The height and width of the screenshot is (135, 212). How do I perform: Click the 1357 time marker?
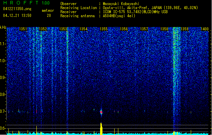[x=144, y=29]
